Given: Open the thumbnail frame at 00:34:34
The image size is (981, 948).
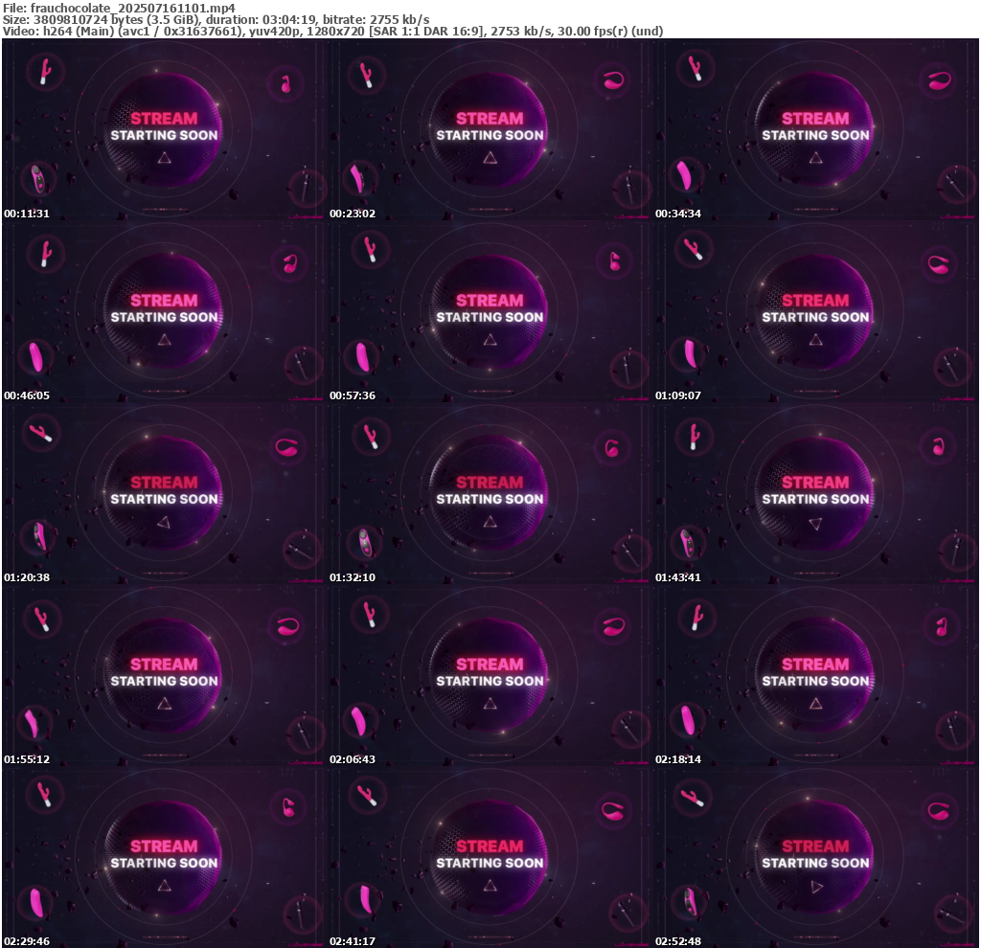Looking at the screenshot, I should 816,129.
